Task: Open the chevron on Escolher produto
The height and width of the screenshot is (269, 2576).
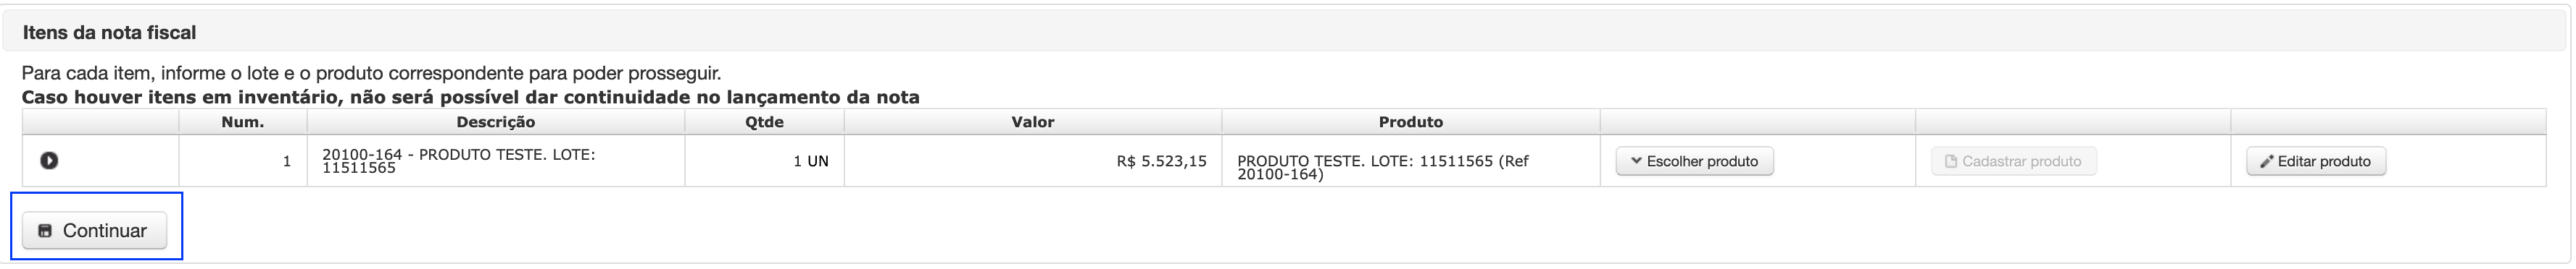Action: [1636, 161]
